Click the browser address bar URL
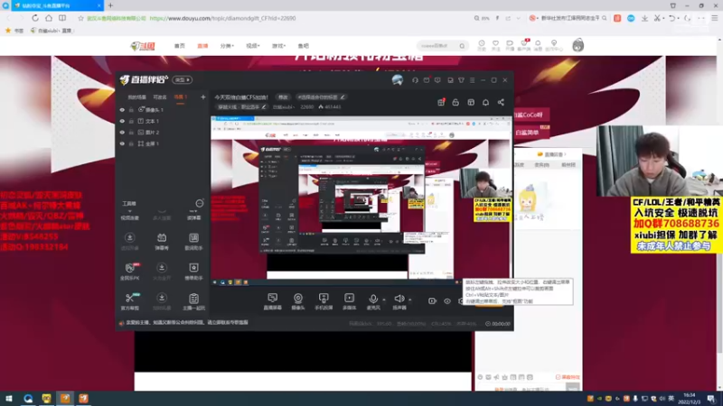The image size is (723, 406). click(222, 18)
